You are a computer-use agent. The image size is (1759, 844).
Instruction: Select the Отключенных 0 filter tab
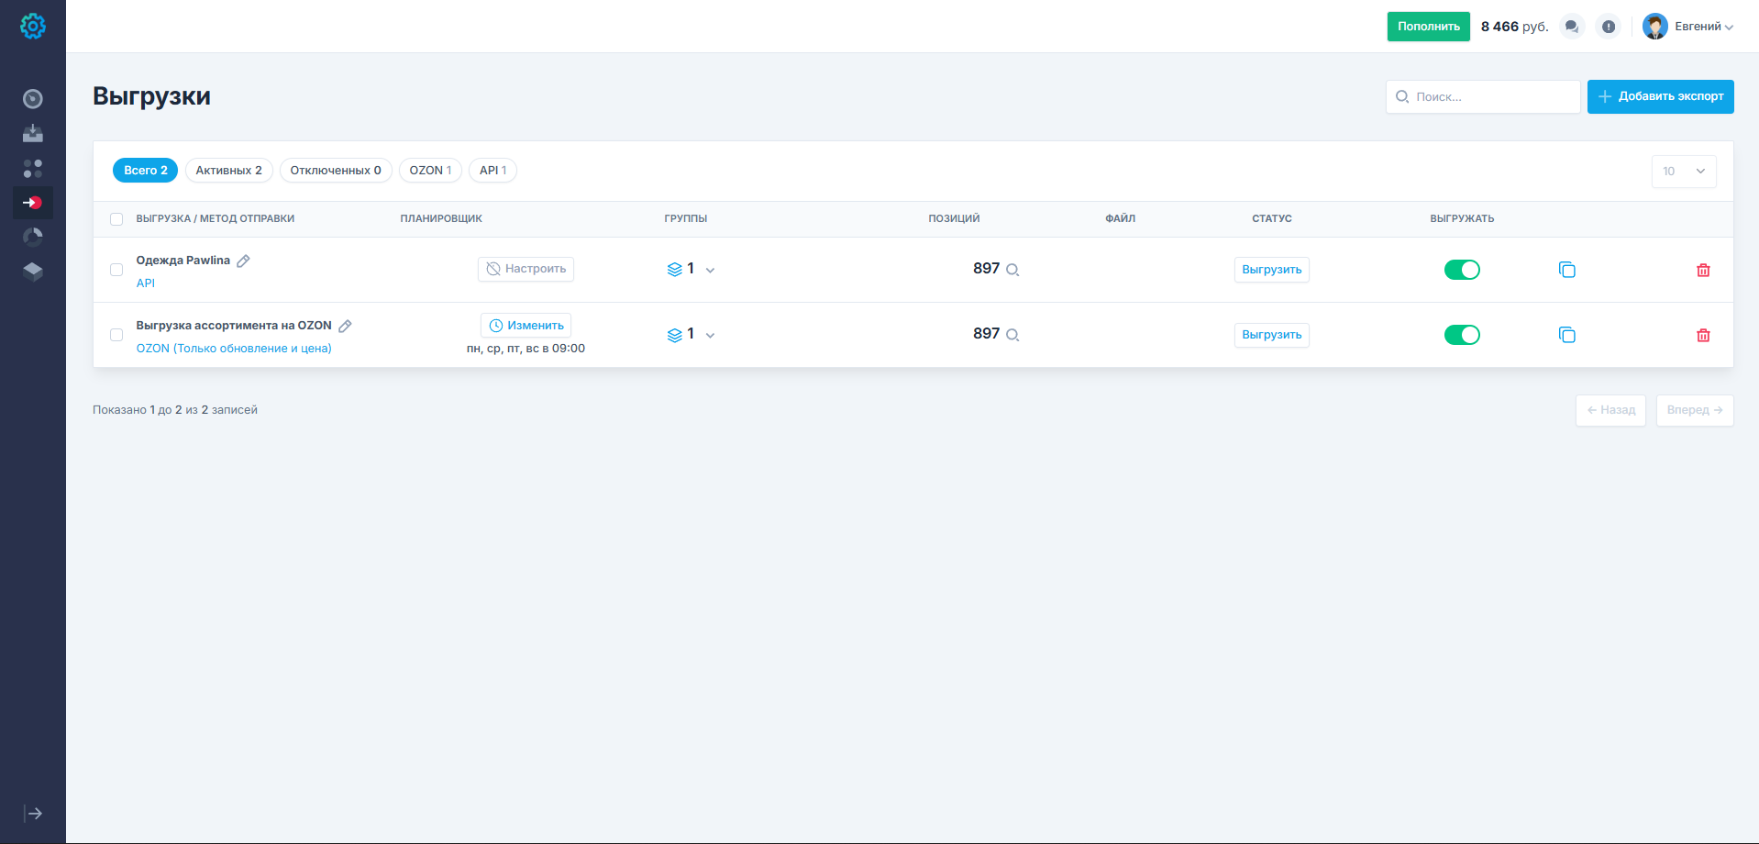point(336,171)
